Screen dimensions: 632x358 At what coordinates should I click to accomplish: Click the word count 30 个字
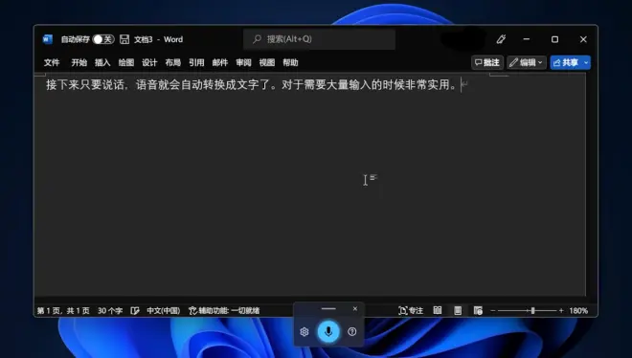click(x=110, y=310)
